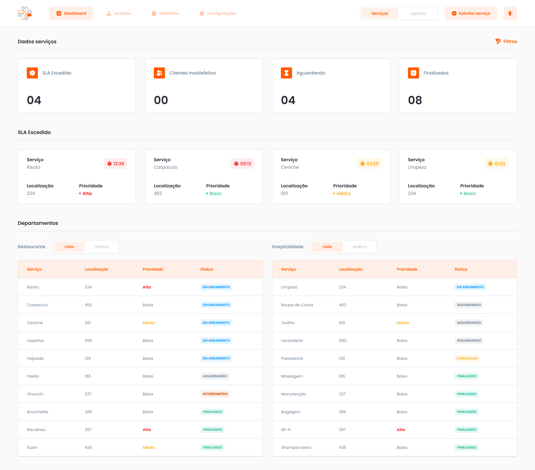The width and height of the screenshot is (535, 470).
Task: Click the Gnocchi INTERROMPIDO status badge
Action: point(215,394)
